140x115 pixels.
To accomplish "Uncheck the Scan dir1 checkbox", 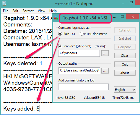I will [x=60, y=46].
